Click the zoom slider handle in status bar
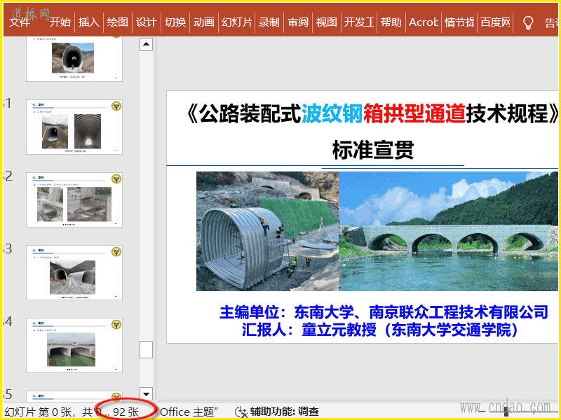Image resolution: width=561 pixels, height=420 pixels. click(x=506, y=412)
